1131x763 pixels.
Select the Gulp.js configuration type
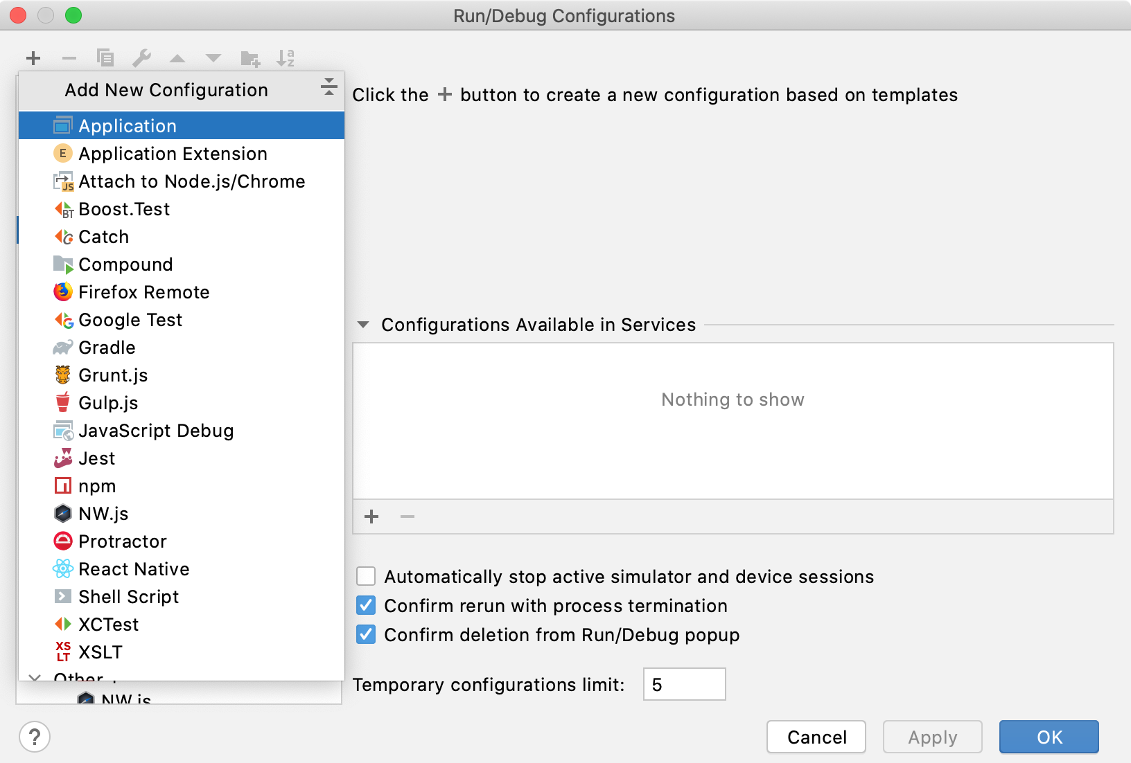[x=182, y=402]
